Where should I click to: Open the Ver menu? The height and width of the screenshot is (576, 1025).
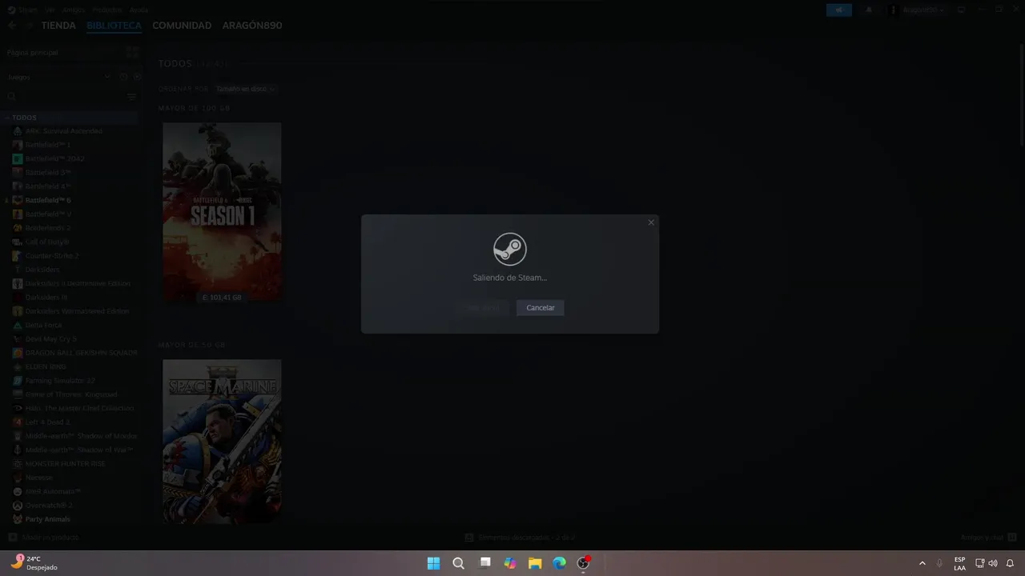click(x=50, y=10)
